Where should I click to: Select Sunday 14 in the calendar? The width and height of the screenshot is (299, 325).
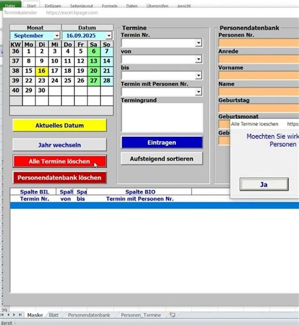(107, 61)
